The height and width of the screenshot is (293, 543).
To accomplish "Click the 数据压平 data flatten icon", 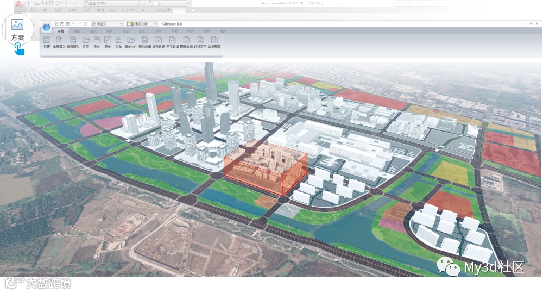I will coord(200,40).
